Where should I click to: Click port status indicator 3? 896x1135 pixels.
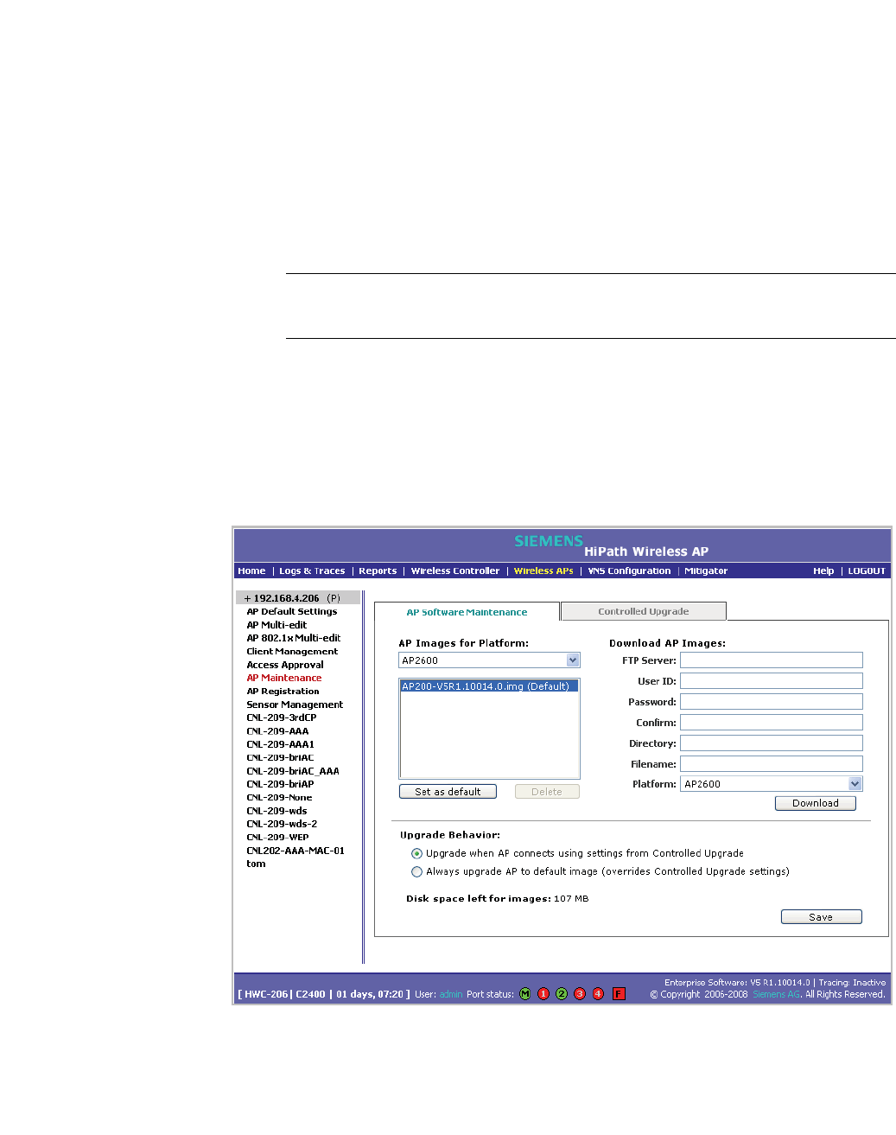point(580,994)
